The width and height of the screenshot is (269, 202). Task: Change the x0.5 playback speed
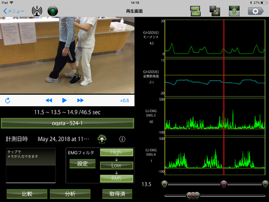click(125, 101)
